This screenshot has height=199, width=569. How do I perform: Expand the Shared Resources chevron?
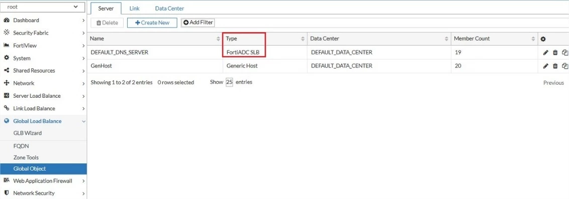coord(83,71)
